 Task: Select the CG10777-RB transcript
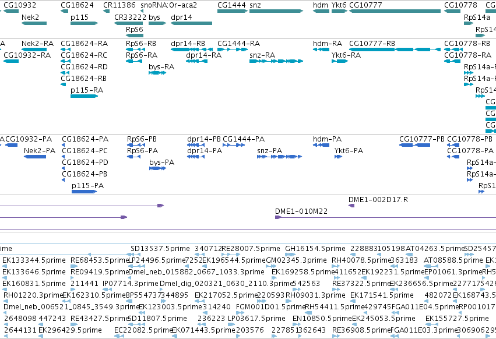click(395, 50)
